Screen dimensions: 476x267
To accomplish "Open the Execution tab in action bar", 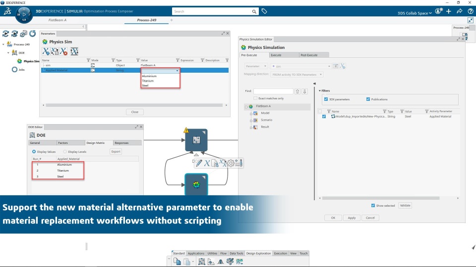I will point(280,253).
